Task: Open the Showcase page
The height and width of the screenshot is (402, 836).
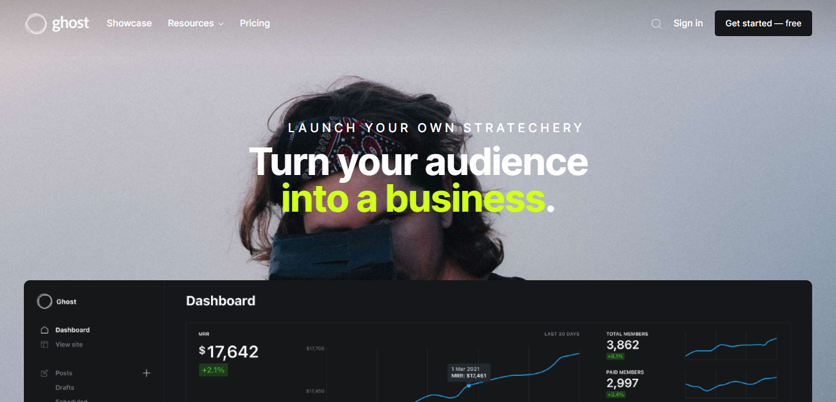Action: [x=129, y=23]
